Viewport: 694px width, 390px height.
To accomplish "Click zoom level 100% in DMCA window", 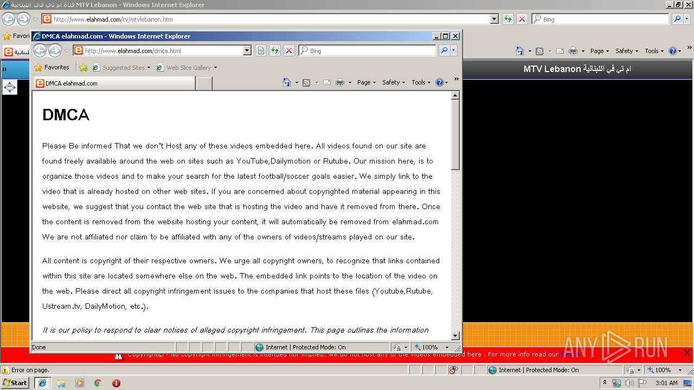I will click(427, 347).
